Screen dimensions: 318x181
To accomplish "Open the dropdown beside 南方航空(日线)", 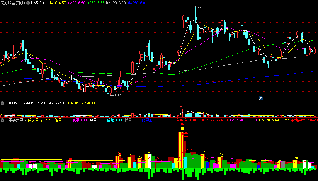I will (x=28, y=3).
